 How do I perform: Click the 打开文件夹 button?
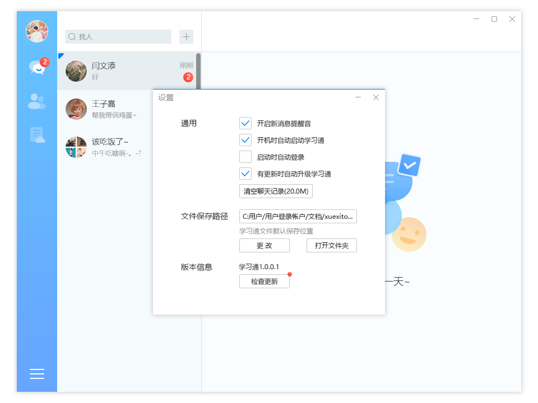pyautogui.click(x=332, y=245)
